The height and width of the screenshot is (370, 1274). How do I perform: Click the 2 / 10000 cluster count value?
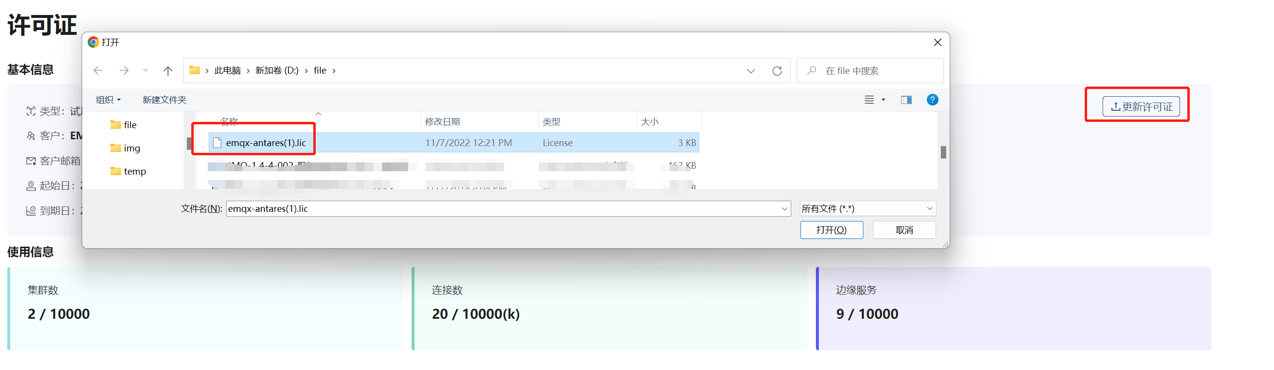[x=59, y=314]
